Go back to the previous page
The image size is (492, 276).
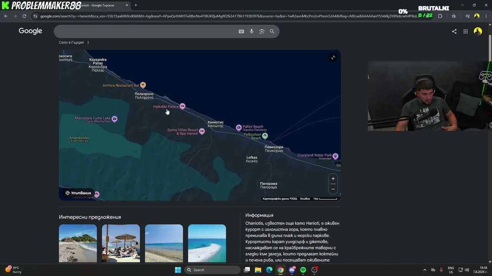coord(6,16)
